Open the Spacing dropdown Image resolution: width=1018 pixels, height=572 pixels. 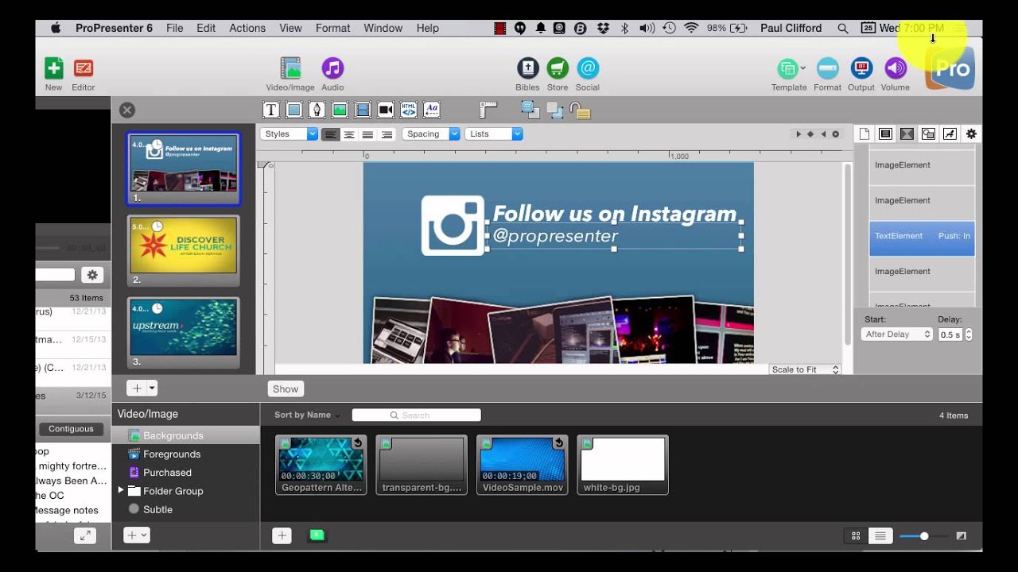431,134
